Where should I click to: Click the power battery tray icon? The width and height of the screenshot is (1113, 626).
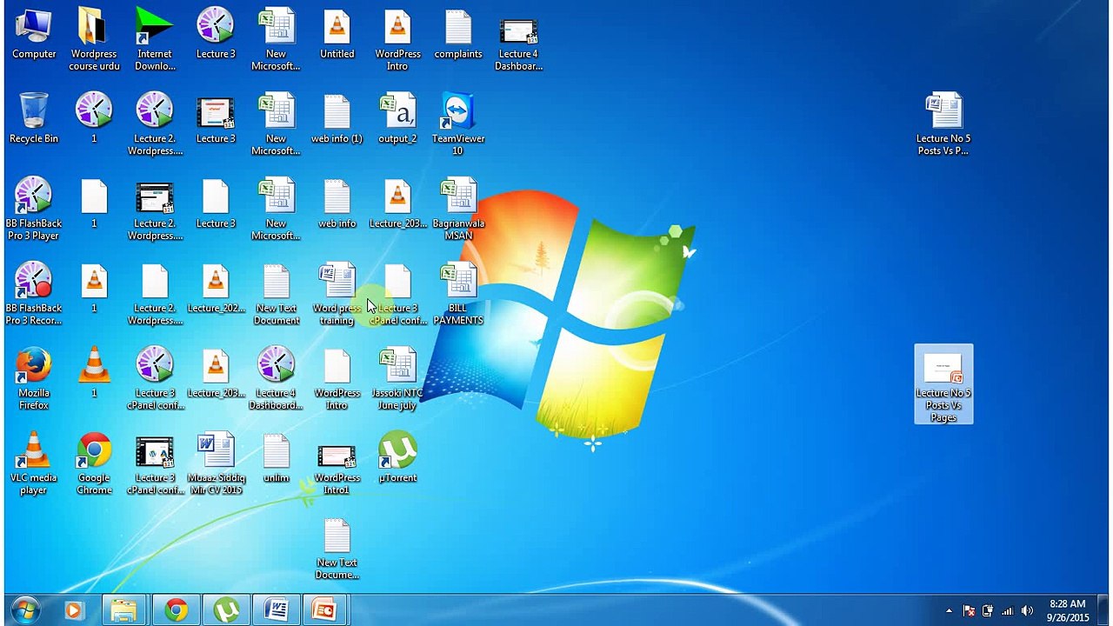pos(988,610)
